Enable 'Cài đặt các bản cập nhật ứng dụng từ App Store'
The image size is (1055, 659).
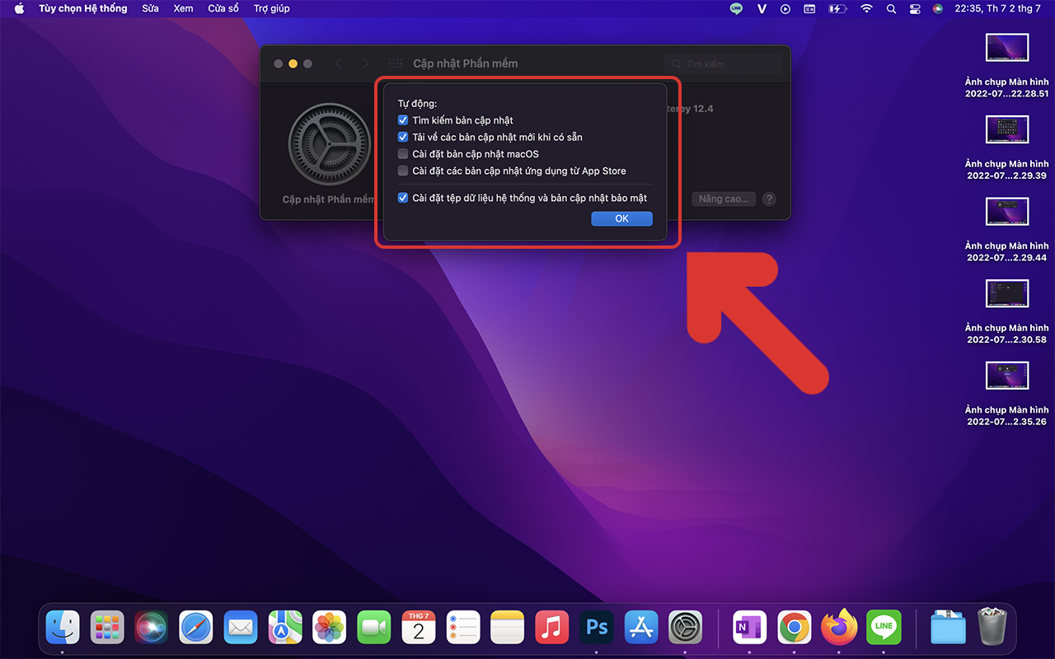click(403, 171)
